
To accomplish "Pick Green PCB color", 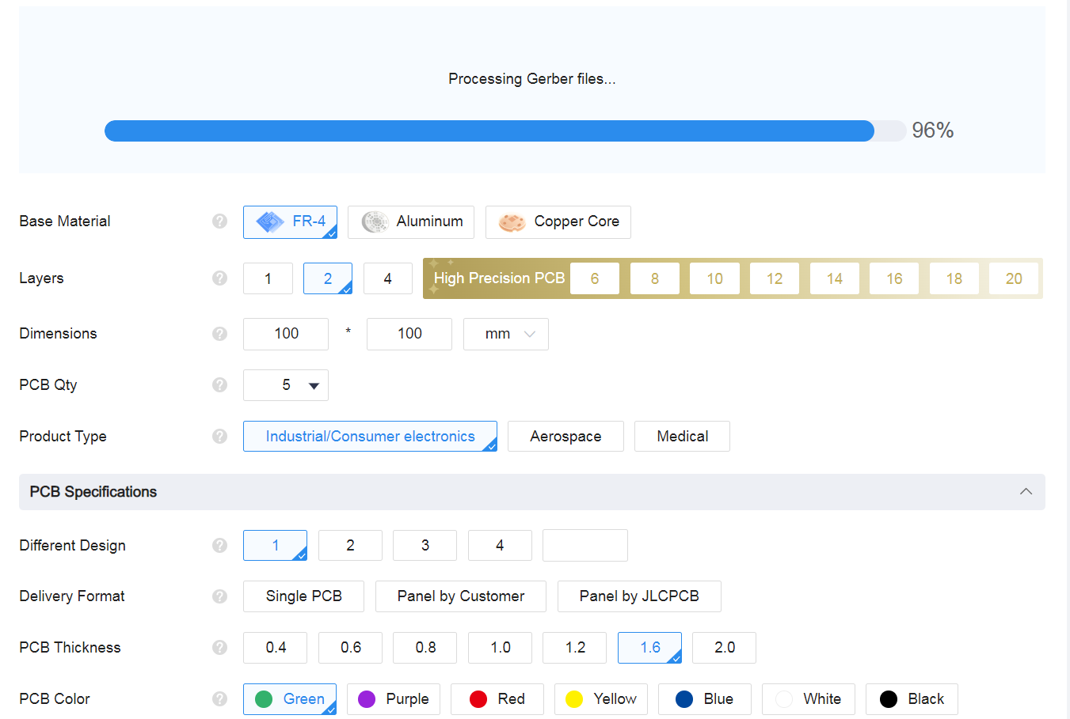I will coord(290,699).
